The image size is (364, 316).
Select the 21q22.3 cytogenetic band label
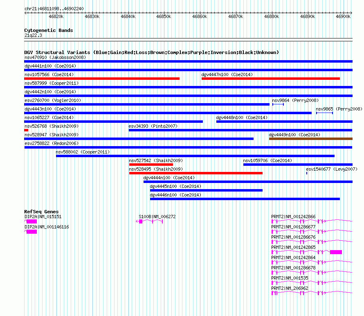click(33, 35)
